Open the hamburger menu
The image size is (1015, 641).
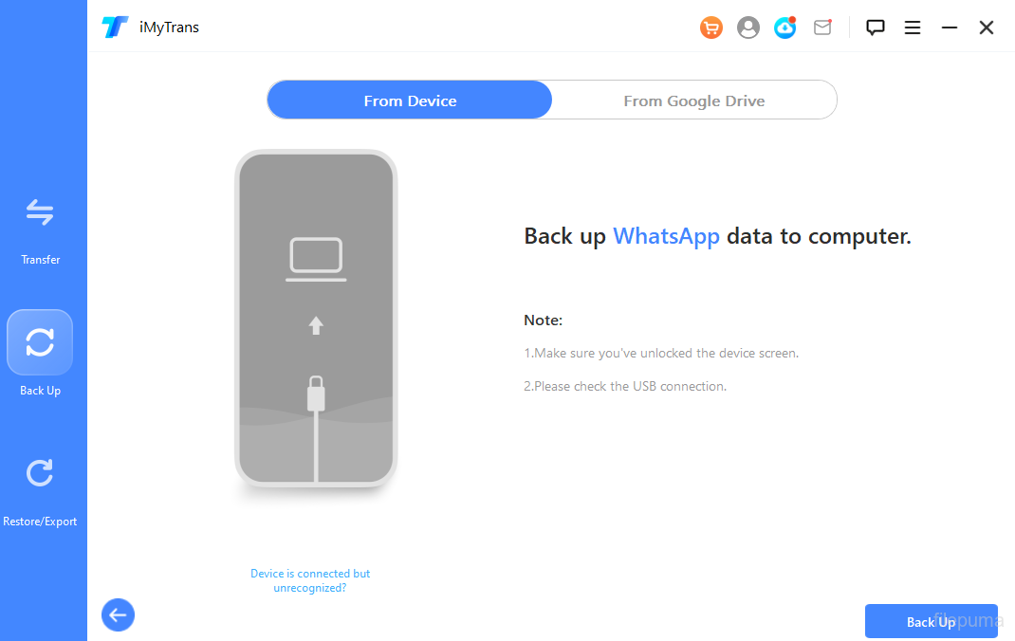(x=913, y=28)
